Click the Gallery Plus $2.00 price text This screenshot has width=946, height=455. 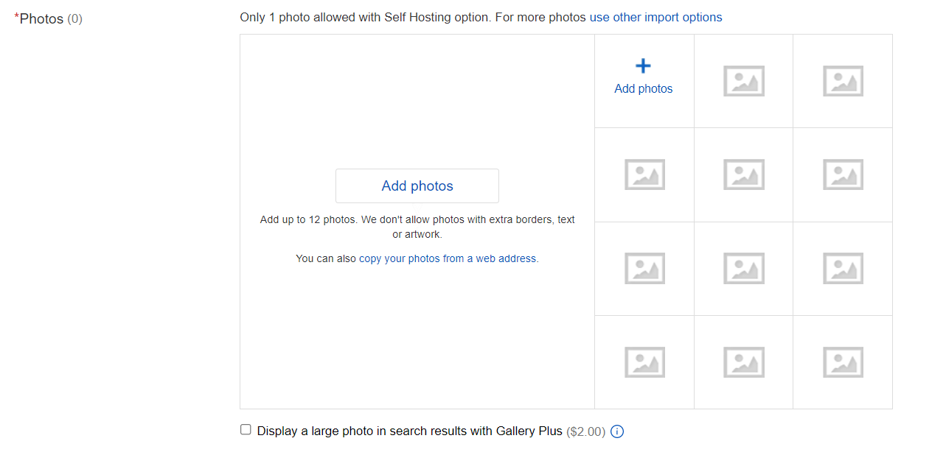click(x=585, y=431)
